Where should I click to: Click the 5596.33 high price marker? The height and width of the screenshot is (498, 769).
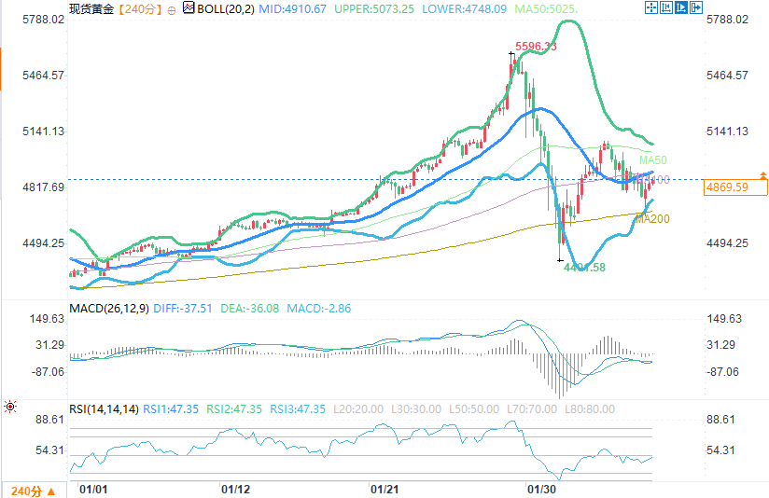point(536,47)
